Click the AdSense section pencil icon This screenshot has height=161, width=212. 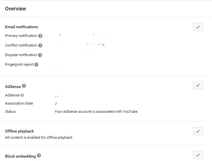click(198, 85)
